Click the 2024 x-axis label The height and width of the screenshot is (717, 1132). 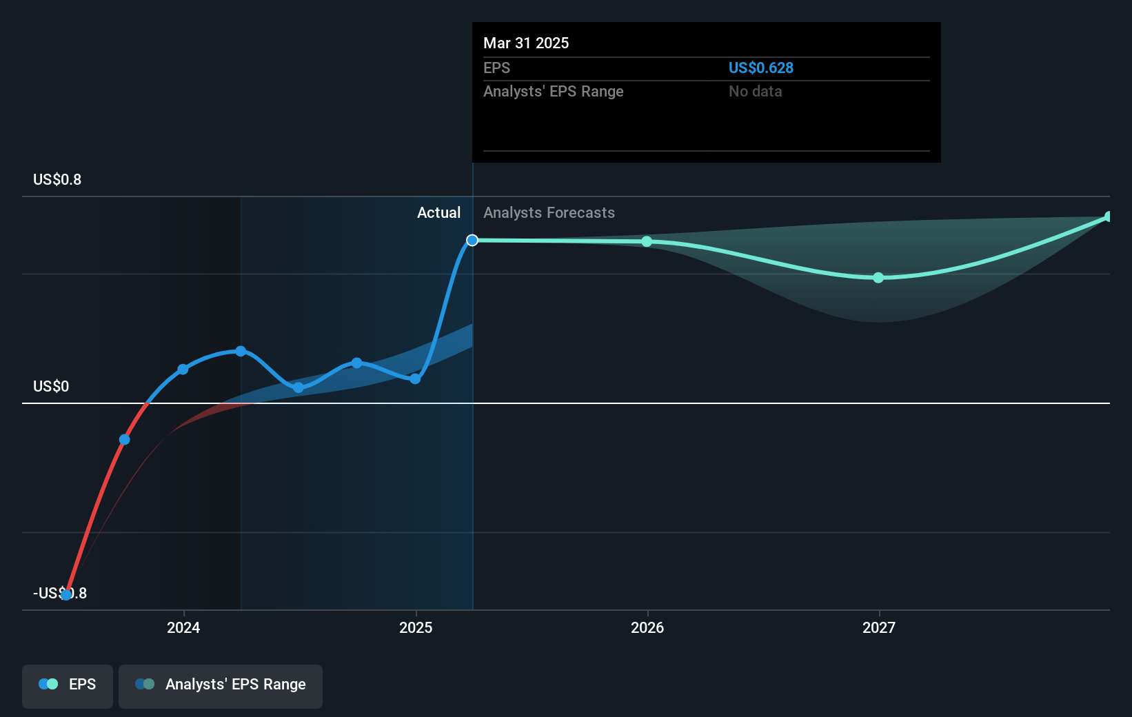coord(183,627)
